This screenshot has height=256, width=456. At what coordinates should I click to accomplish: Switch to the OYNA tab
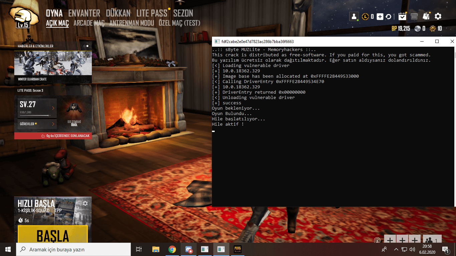[54, 13]
